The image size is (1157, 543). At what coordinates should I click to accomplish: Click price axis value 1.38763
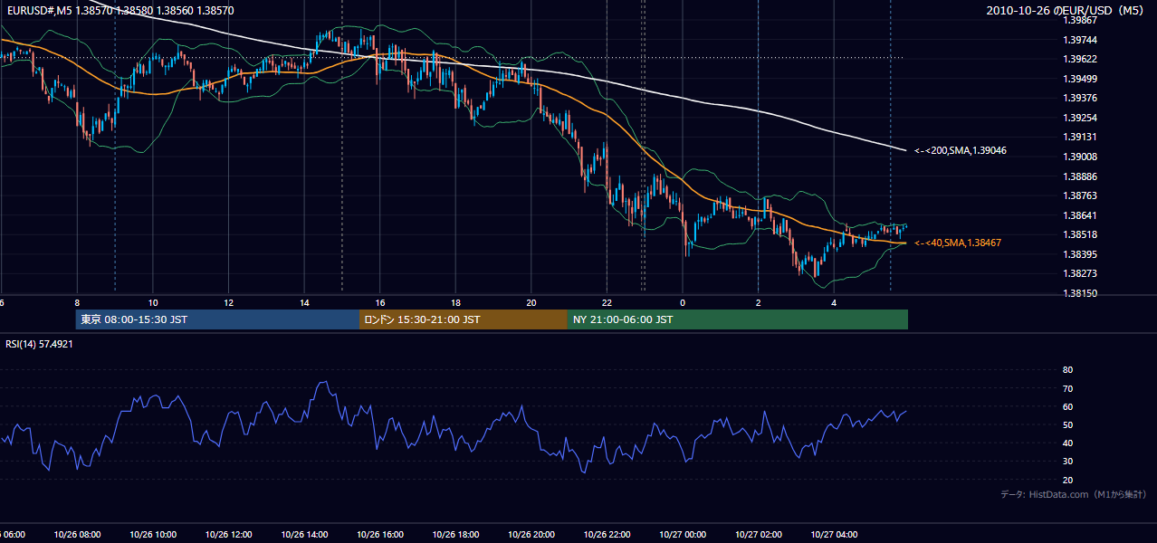(1079, 195)
